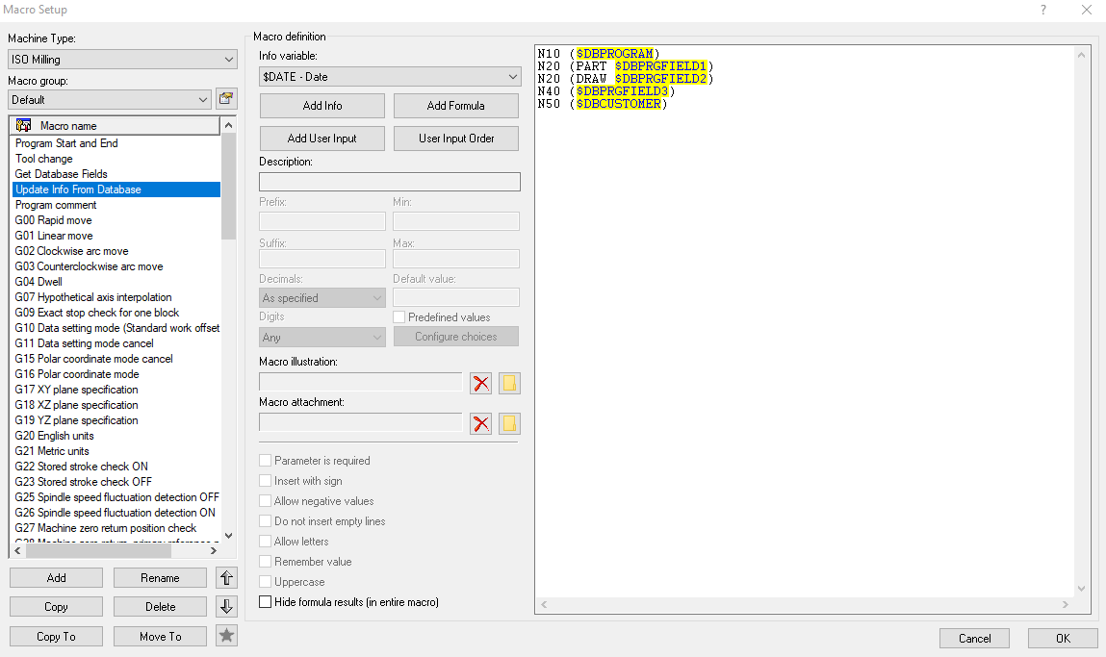
Task: Toggle Parameter is required checkbox
Action: click(266, 461)
